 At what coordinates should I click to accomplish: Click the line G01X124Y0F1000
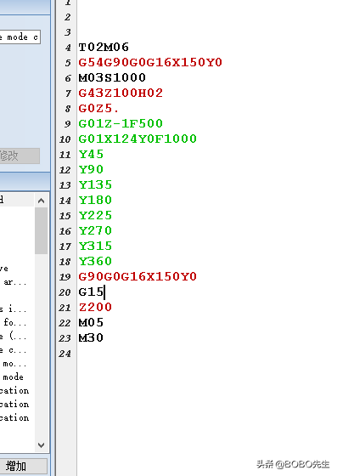138,139
